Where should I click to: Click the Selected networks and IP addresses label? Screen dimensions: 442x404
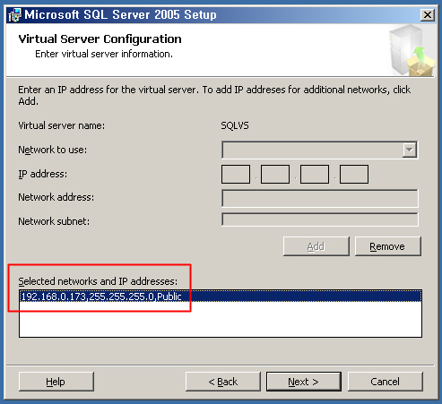click(98, 281)
